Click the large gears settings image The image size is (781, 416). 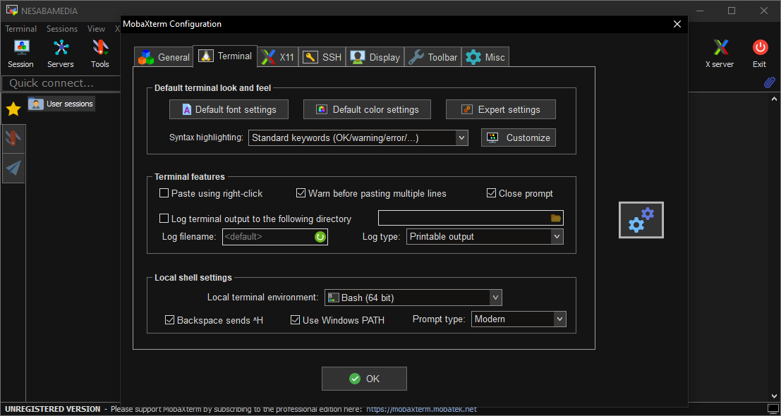coord(641,220)
